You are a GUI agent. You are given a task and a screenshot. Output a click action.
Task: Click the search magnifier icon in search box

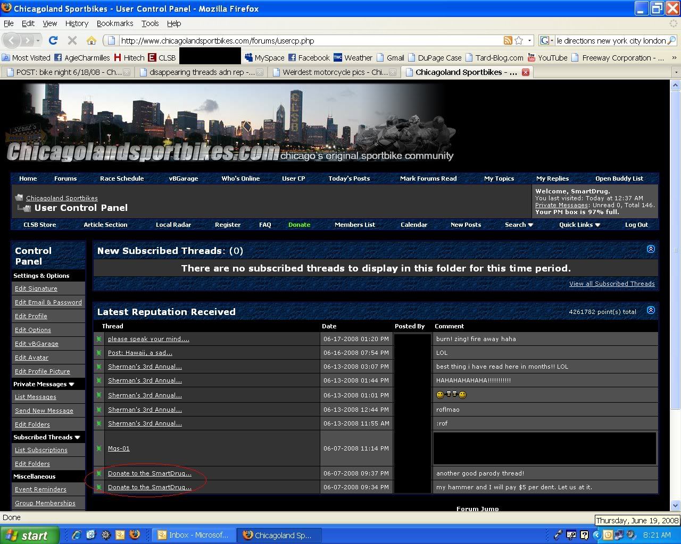671,40
